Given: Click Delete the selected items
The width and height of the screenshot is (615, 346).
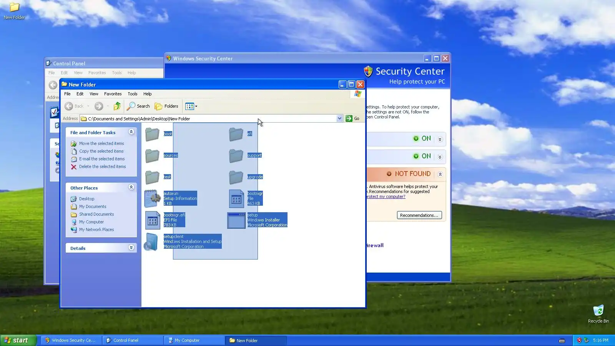Looking at the screenshot, I should [103, 166].
